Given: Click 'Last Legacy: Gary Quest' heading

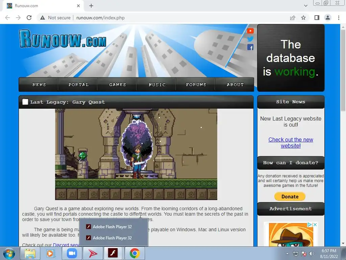Looking at the screenshot, I should [68, 102].
